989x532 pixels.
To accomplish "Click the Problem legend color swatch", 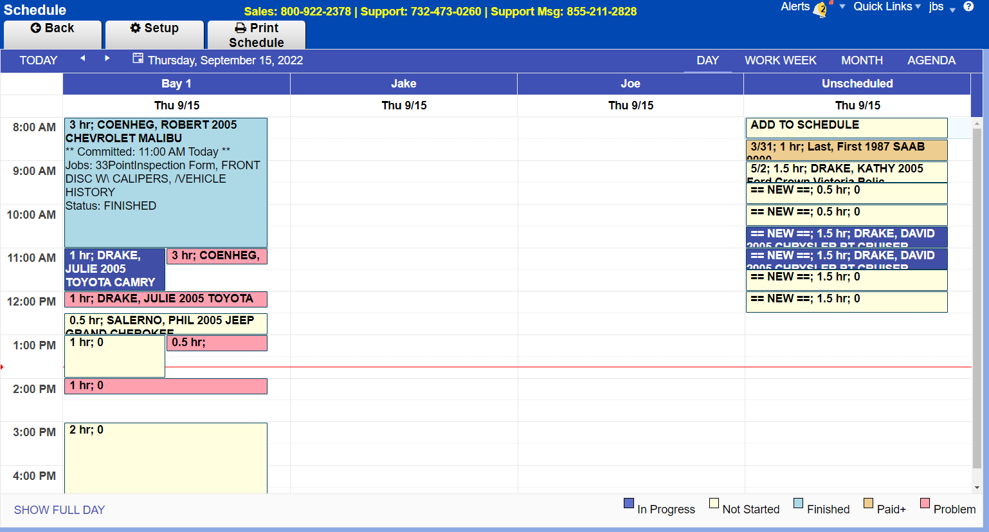I will point(925,504).
